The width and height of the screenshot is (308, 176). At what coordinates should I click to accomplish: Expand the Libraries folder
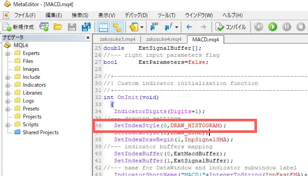point(7,93)
